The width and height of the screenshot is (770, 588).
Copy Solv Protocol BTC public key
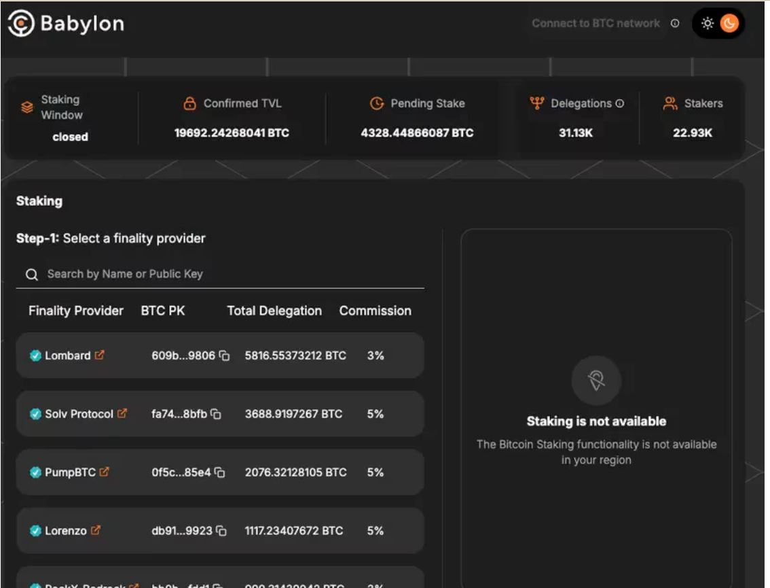click(x=216, y=414)
